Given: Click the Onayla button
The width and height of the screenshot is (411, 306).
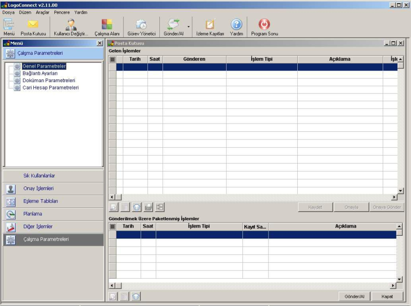Looking at the screenshot, I should click(x=351, y=207).
